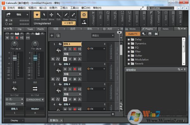
Task: Click the Audio FX button
Action: tap(133, 34)
